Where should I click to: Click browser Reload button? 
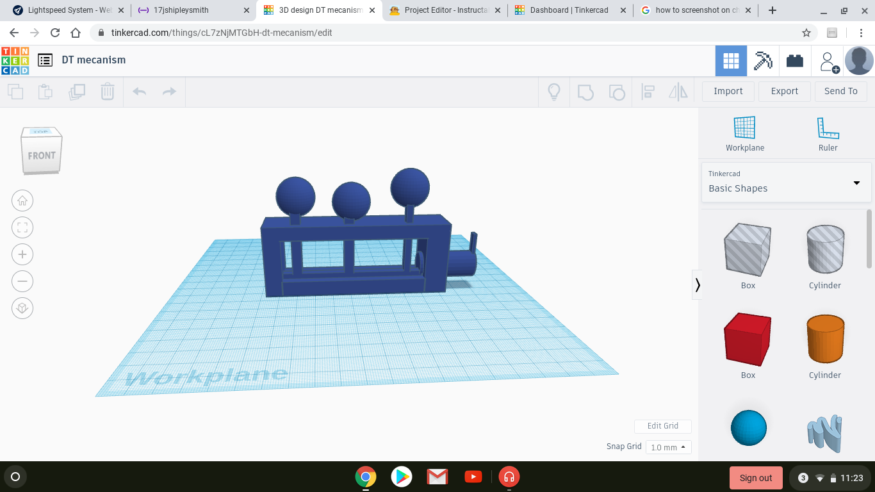(55, 33)
